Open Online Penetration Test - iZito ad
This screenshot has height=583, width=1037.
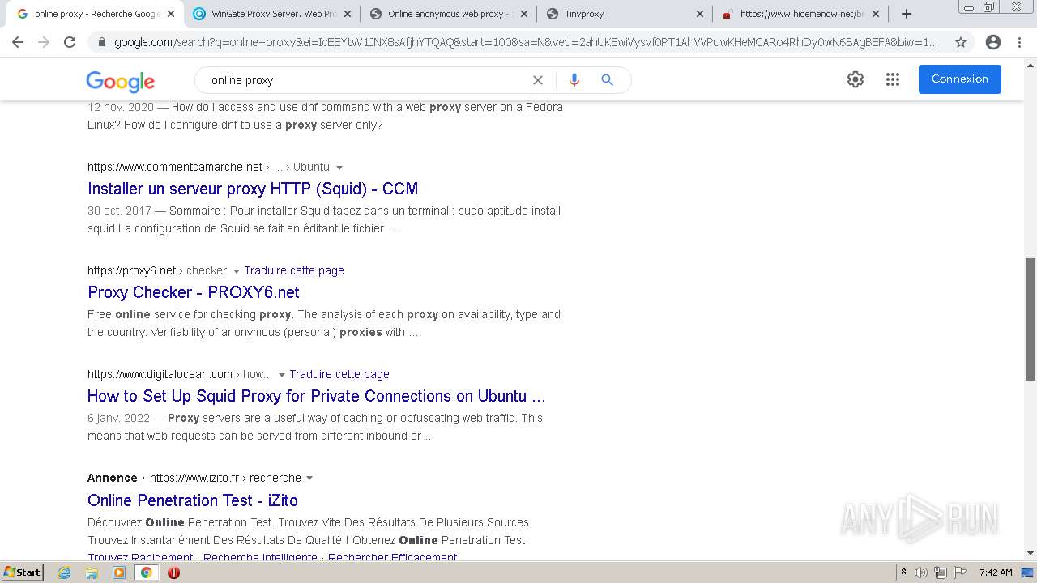click(x=193, y=500)
